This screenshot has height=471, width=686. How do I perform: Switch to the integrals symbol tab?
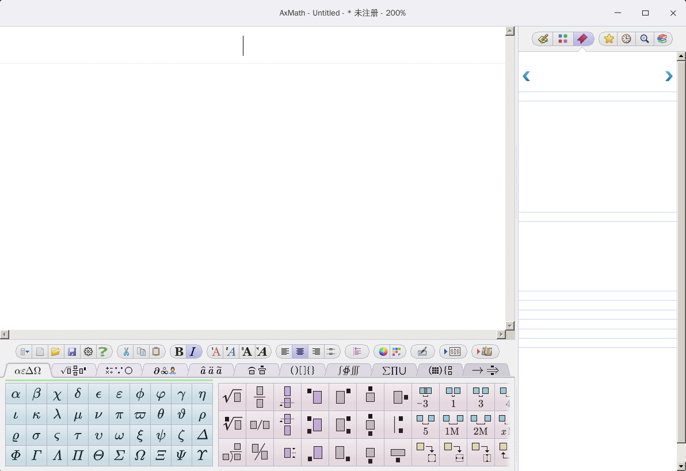coord(348,370)
